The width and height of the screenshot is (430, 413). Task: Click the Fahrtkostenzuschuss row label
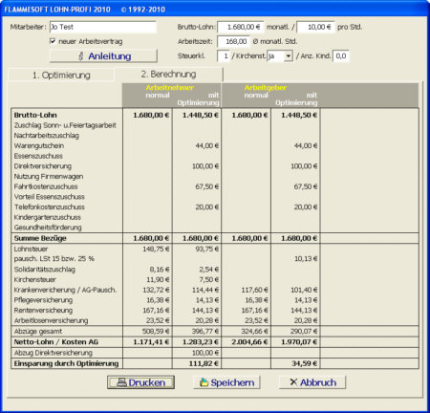pos(46,186)
